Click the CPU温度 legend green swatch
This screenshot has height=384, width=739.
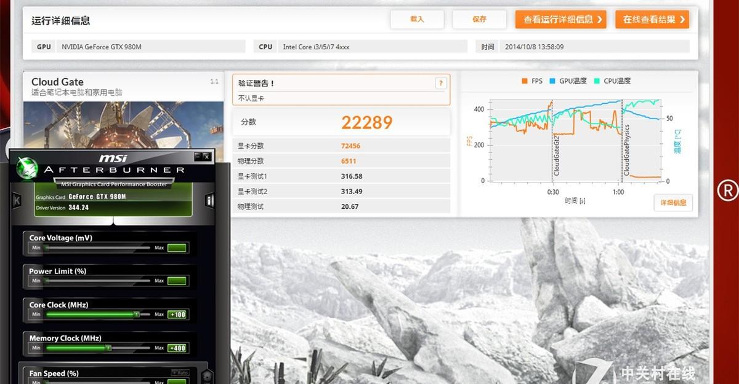point(597,81)
